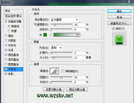Viewport: 134px width, 103px height.
Task: Click the 大小 slider handle
Action: click(54, 58)
